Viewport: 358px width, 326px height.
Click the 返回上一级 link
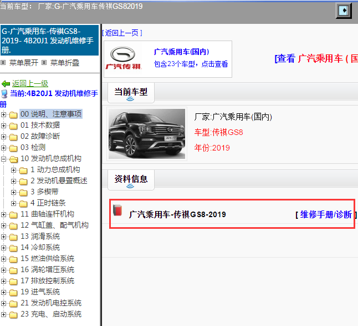coord(30,84)
